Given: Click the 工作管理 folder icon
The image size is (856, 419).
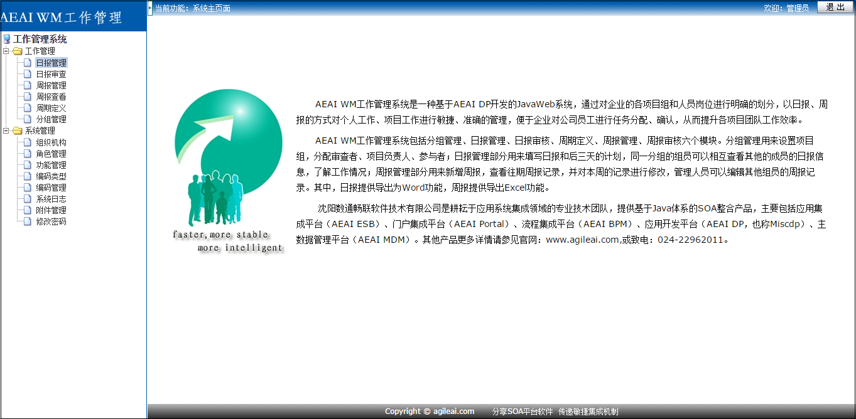Looking at the screenshot, I should (x=17, y=51).
